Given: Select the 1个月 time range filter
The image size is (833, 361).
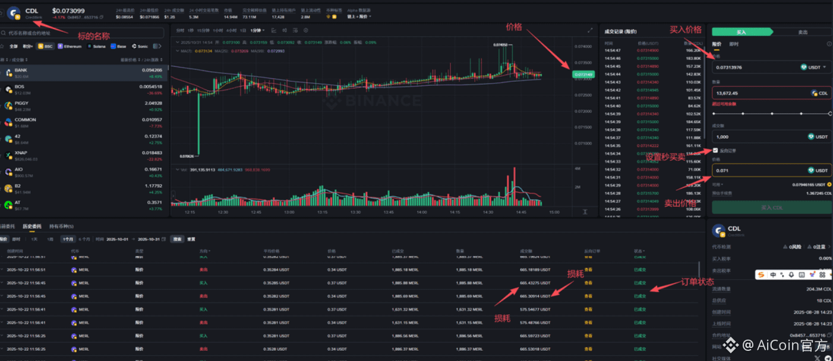Looking at the screenshot, I should (67, 239).
